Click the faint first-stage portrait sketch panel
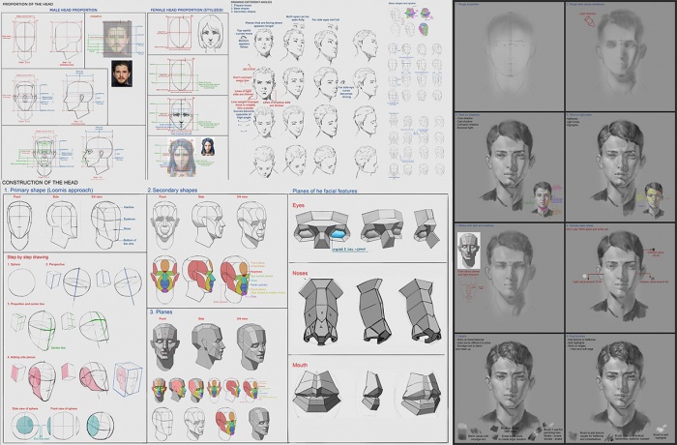The width and height of the screenshot is (677, 445). click(x=508, y=54)
